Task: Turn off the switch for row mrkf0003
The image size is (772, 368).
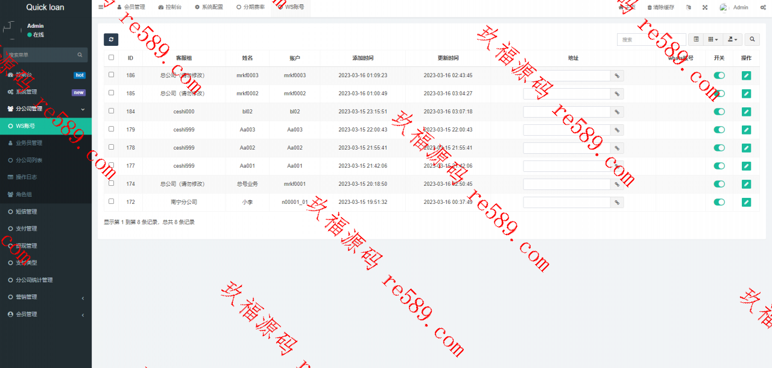Action: (x=719, y=75)
